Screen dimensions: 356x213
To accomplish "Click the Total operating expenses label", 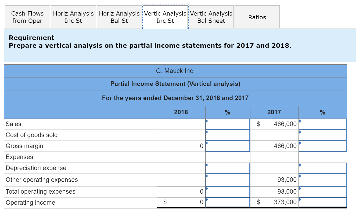I will (41, 192).
